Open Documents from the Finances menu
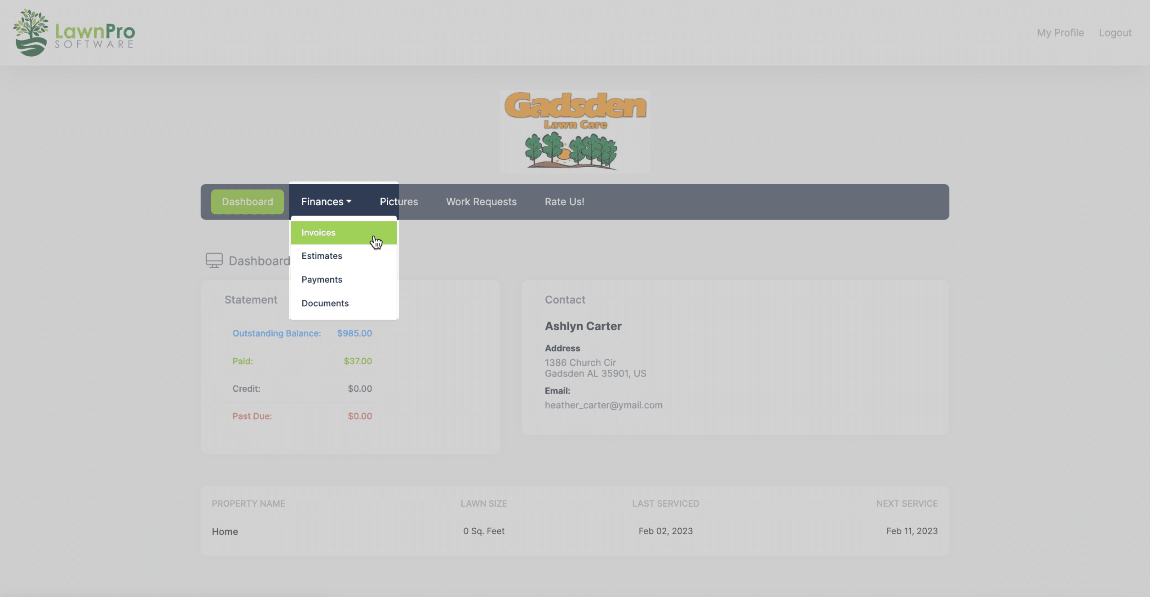 (344, 303)
